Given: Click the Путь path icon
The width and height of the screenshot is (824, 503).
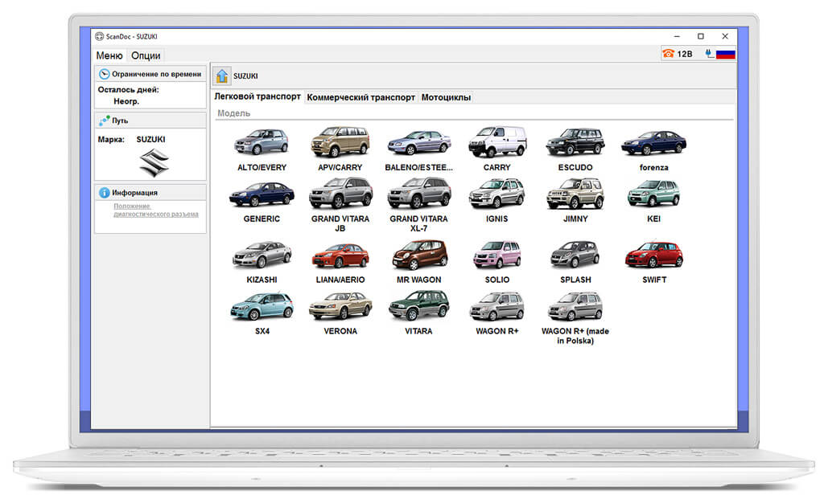Looking at the screenshot, I should (104, 121).
